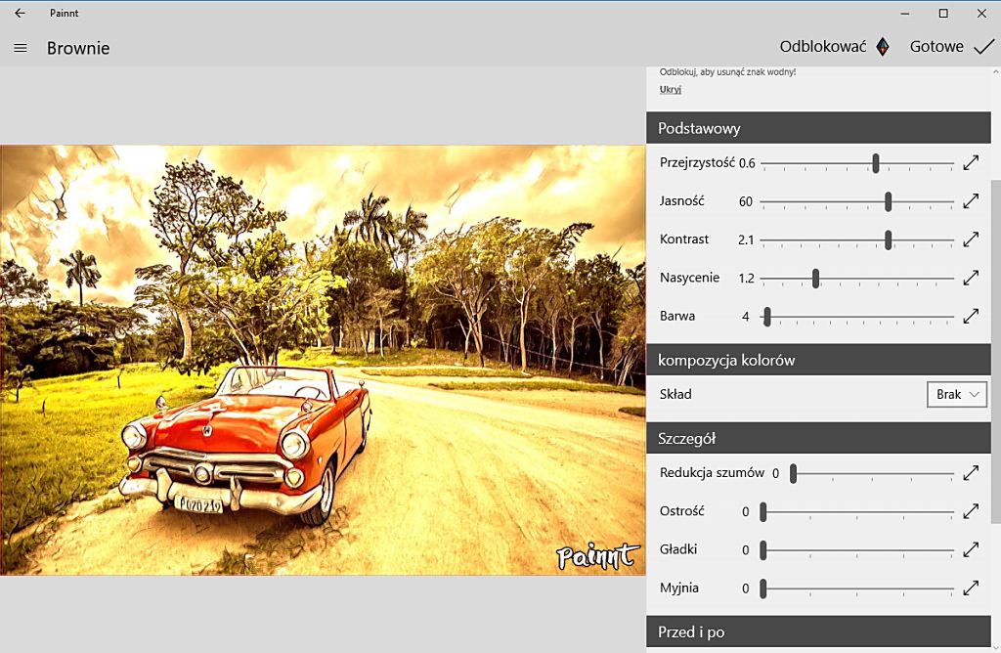This screenshot has height=653, width=1001.
Task: Confirm with the Gotowe checkmark
Action: click(983, 47)
